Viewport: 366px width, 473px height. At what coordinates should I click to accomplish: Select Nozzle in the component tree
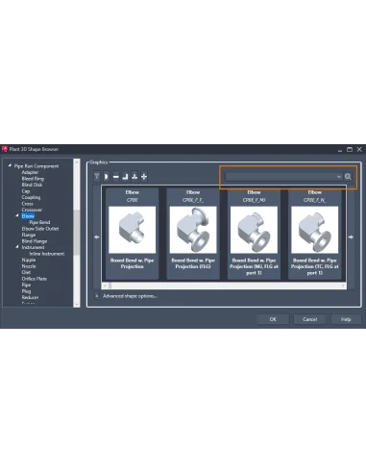[29, 266]
